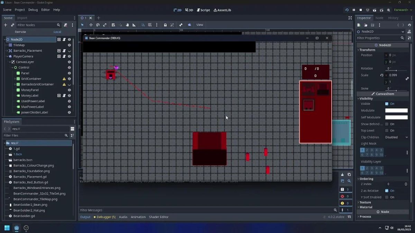Click the Rotation slider in Inspector

coord(397,70)
